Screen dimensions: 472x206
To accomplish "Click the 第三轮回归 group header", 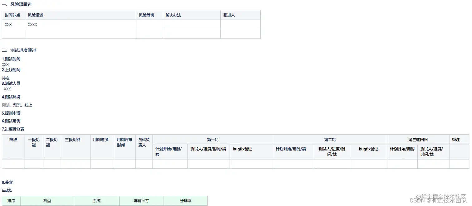I will (x=418, y=140).
